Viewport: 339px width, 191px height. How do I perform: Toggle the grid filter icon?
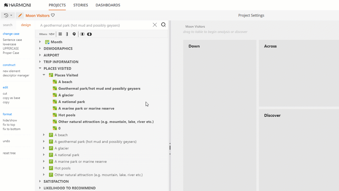point(60,34)
